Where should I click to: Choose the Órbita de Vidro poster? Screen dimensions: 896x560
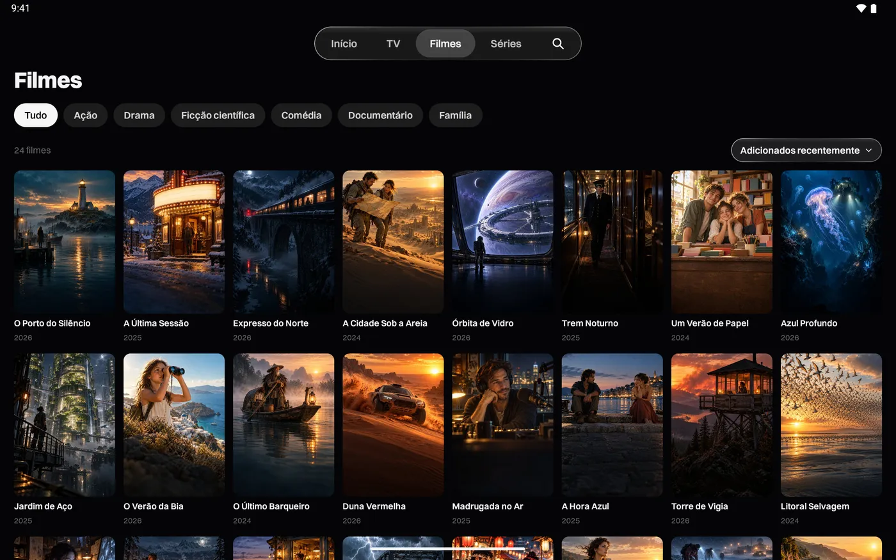click(502, 242)
